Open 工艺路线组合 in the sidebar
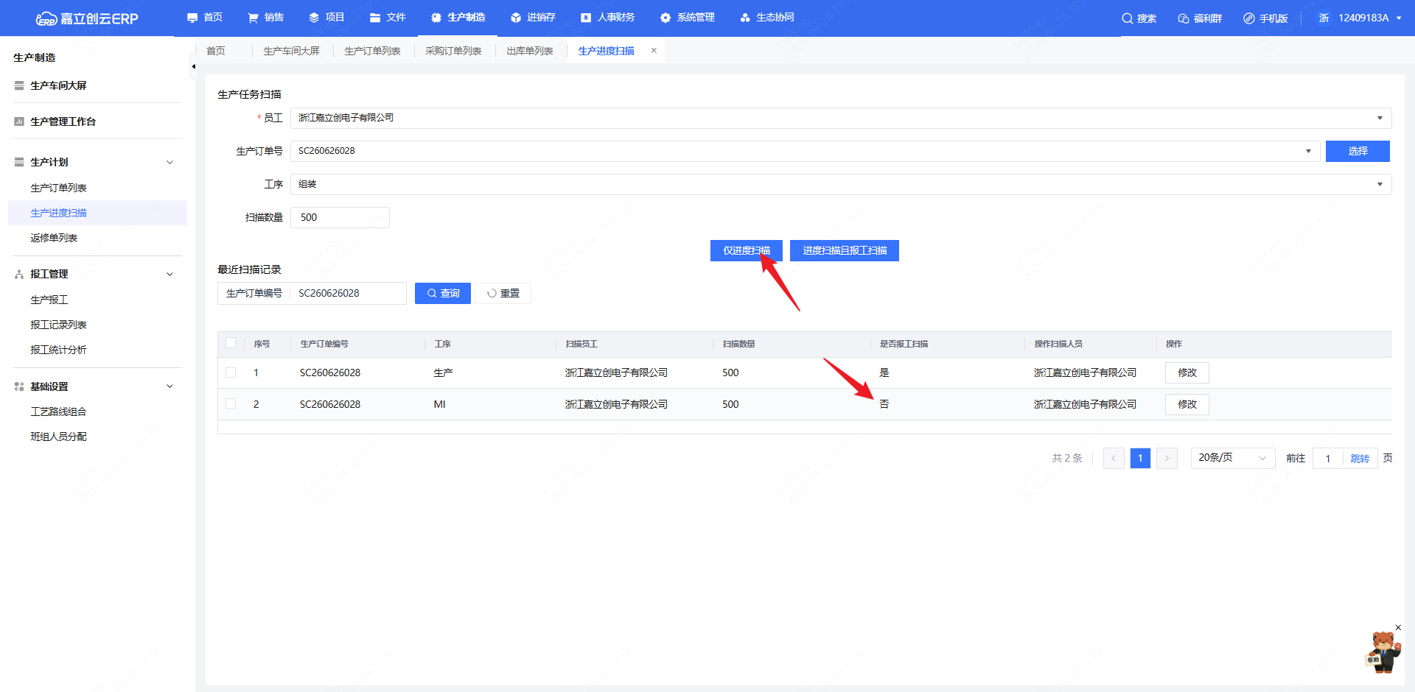The image size is (1415, 692). [58, 412]
